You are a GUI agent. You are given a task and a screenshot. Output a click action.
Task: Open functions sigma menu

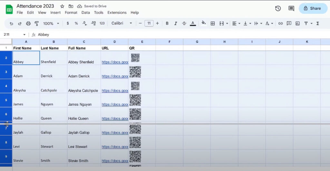[x=318, y=23]
